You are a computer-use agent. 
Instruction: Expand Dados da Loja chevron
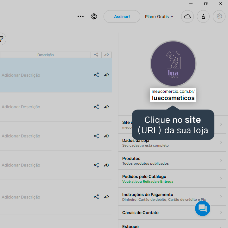point(221,142)
